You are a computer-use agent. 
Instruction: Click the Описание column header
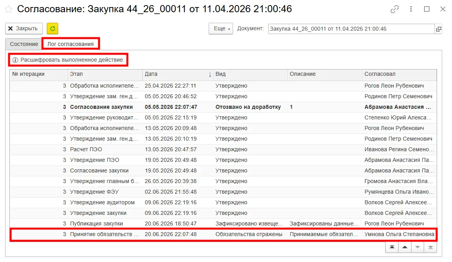325,74
